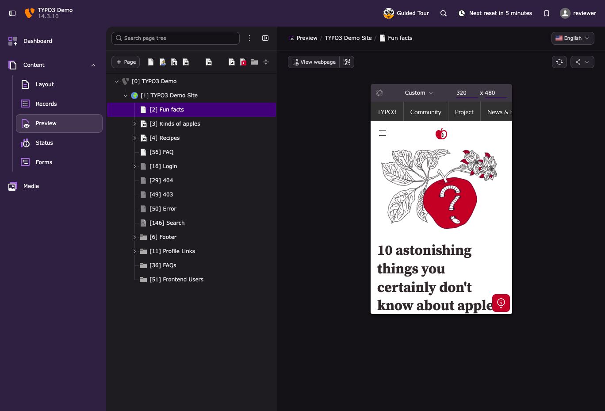Click the TYPO3 logo in the top bar

coord(30,13)
